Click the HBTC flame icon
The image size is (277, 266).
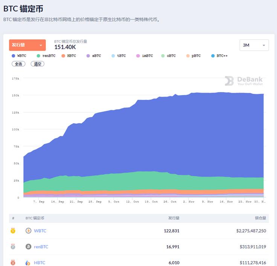pos(28,263)
